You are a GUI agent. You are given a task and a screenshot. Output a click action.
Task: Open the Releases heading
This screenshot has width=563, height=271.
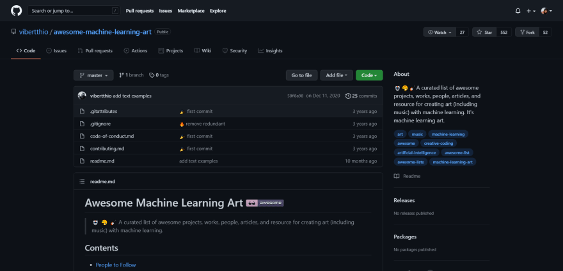[404, 200]
